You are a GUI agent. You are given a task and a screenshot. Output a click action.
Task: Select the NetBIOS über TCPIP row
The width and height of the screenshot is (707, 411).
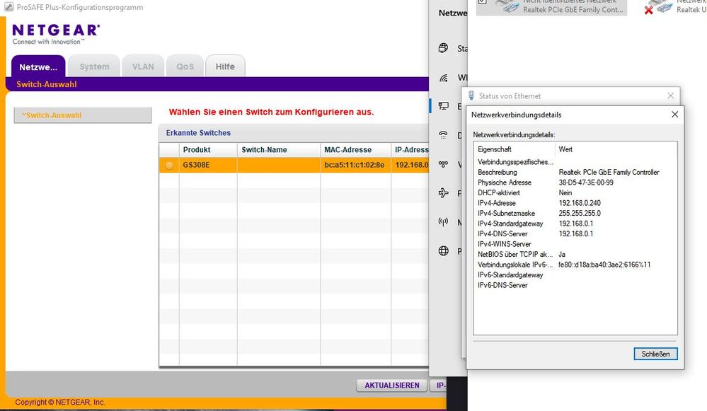pos(575,255)
